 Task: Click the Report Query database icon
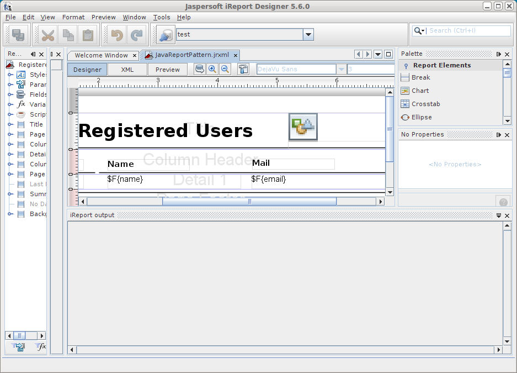[x=199, y=69]
